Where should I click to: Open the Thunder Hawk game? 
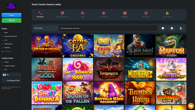point(140,93)
